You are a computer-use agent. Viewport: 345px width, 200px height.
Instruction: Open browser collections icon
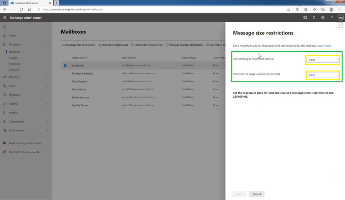tap(323, 9)
